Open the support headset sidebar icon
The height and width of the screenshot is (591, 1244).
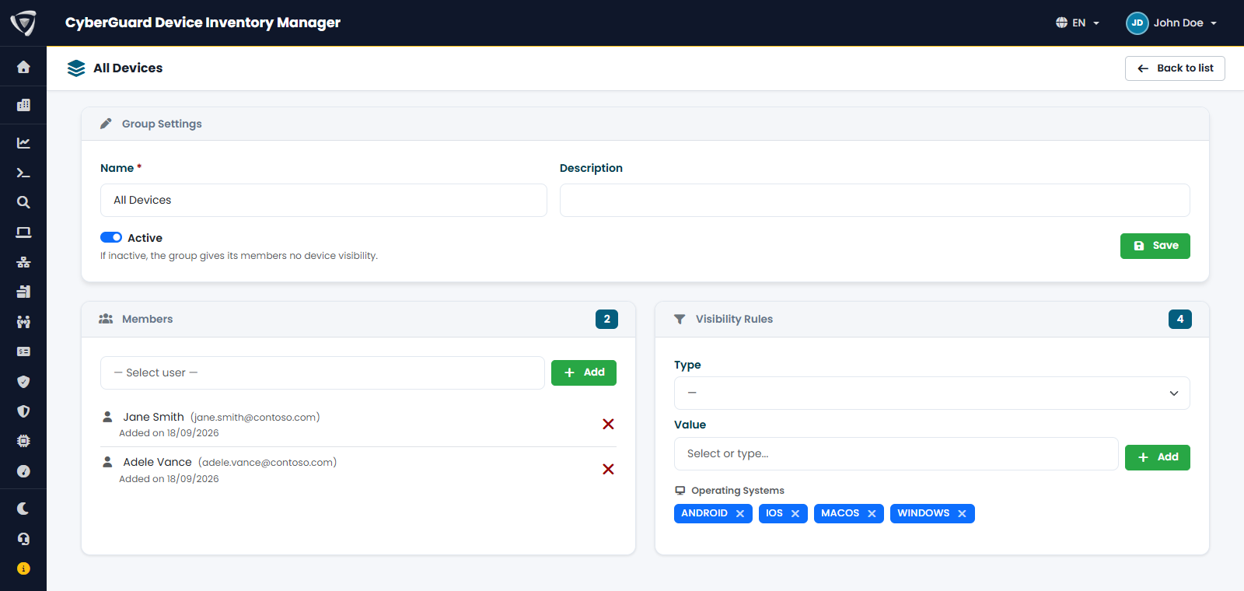(23, 539)
